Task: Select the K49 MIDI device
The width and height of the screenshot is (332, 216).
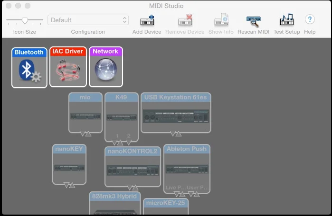Action: (x=122, y=117)
